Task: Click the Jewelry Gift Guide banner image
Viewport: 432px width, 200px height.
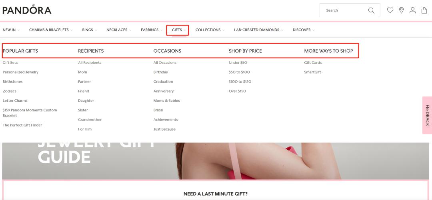Action: 216,161
